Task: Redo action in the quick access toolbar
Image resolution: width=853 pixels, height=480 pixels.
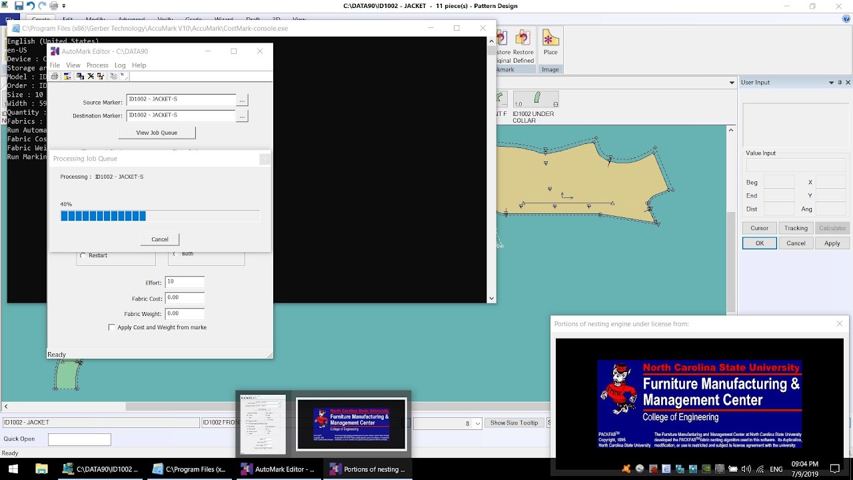Action: (41, 6)
